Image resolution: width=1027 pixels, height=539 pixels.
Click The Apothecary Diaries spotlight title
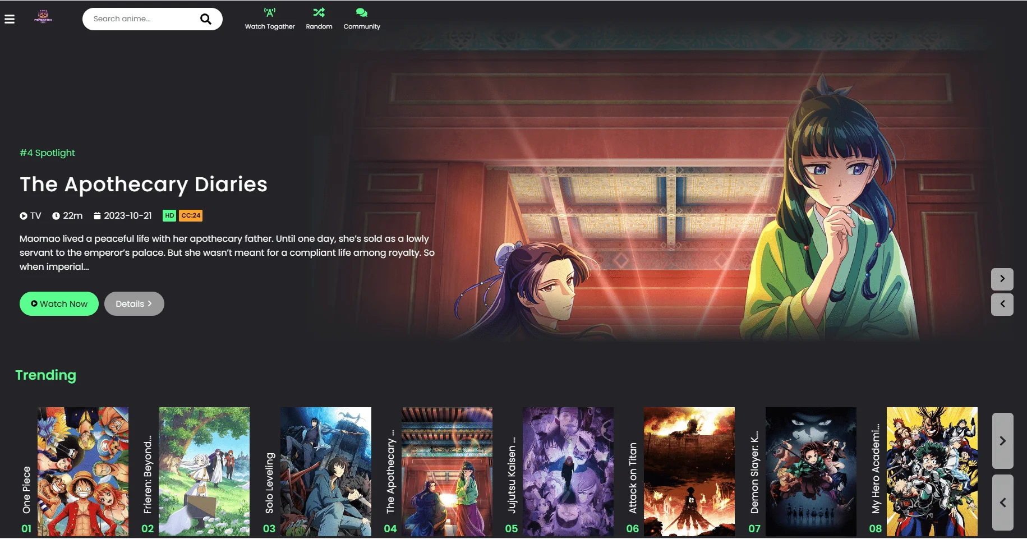click(x=144, y=185)
